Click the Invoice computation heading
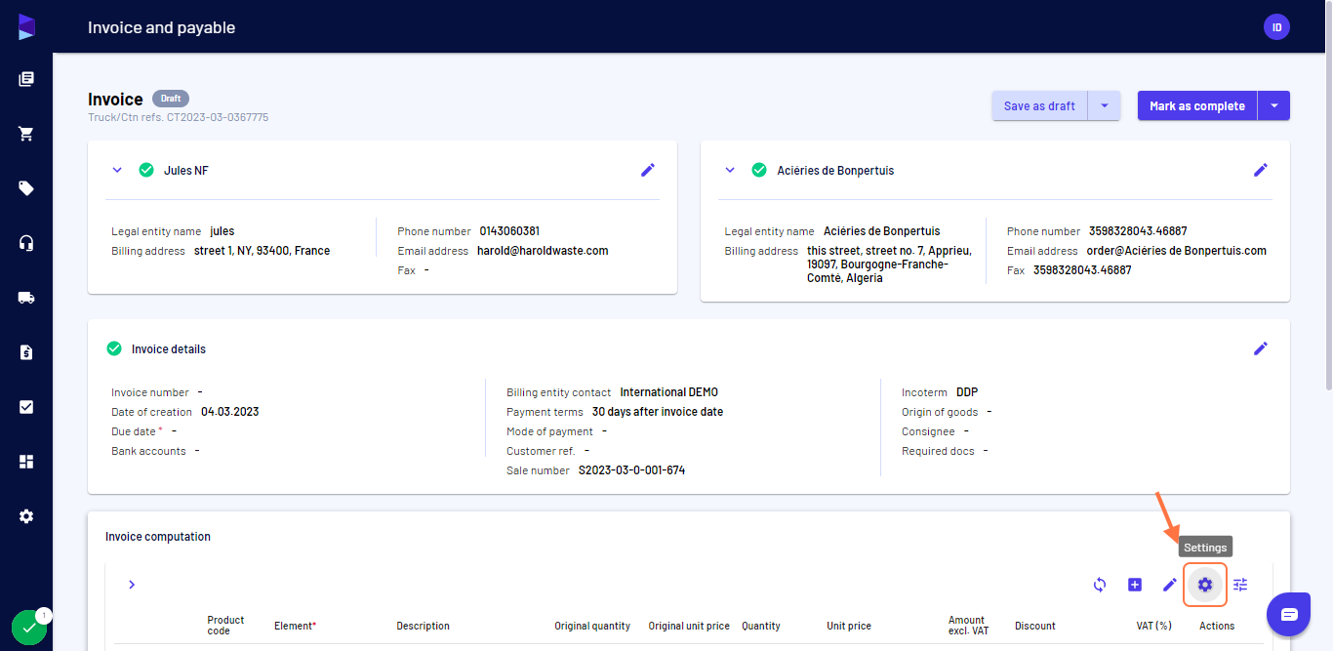This screenshot has height=651, width=1333. [x=158, y=536]
